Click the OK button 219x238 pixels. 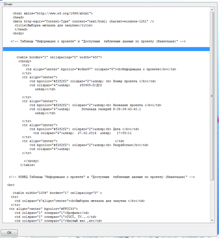click(9, 232)
